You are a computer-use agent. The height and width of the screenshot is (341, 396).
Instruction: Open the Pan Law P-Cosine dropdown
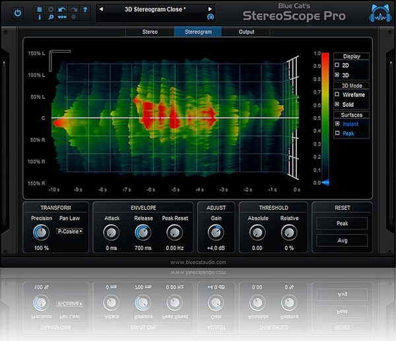point(70,232)
